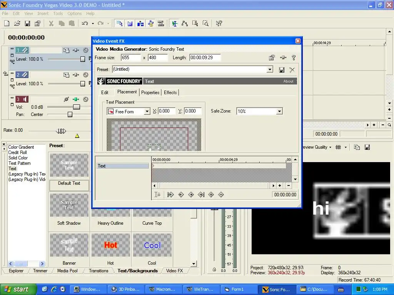This screenshot has height=295, width=394.
Task: Minimize track 1 height
Action: click(x=12, y=48)
